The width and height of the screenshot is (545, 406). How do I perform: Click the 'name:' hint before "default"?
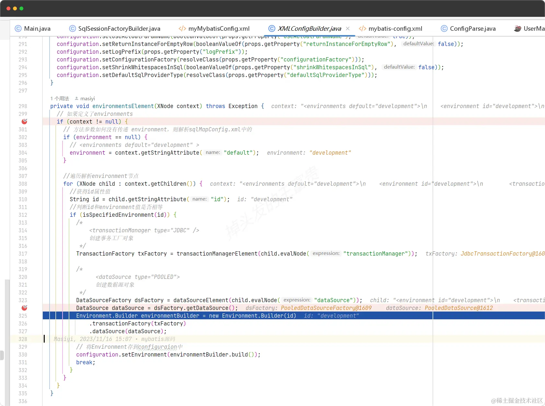click(x=213, y=152)
